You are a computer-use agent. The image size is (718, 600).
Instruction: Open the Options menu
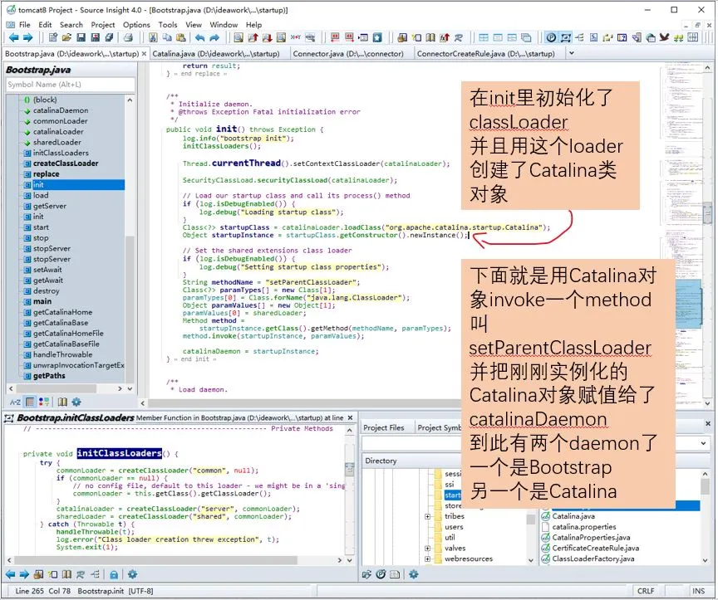(136, 25)
